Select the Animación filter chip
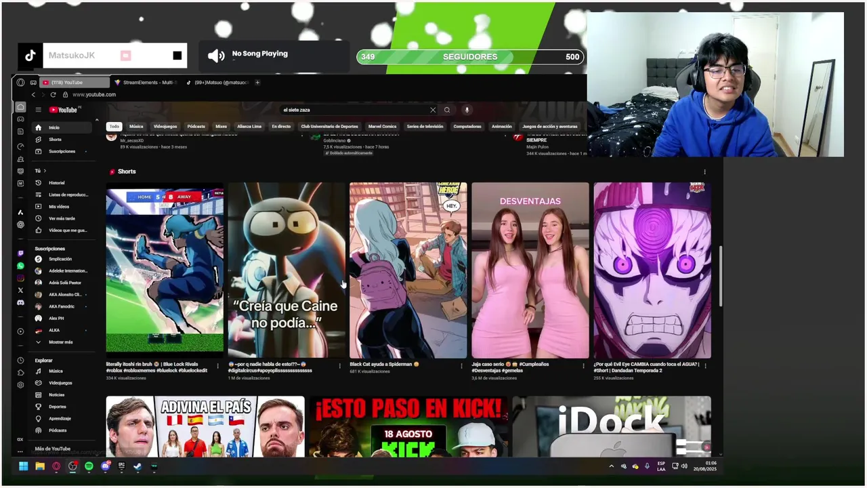Image resolution: width=867 pixels, height=488 pixels. [x=501, y=127]
